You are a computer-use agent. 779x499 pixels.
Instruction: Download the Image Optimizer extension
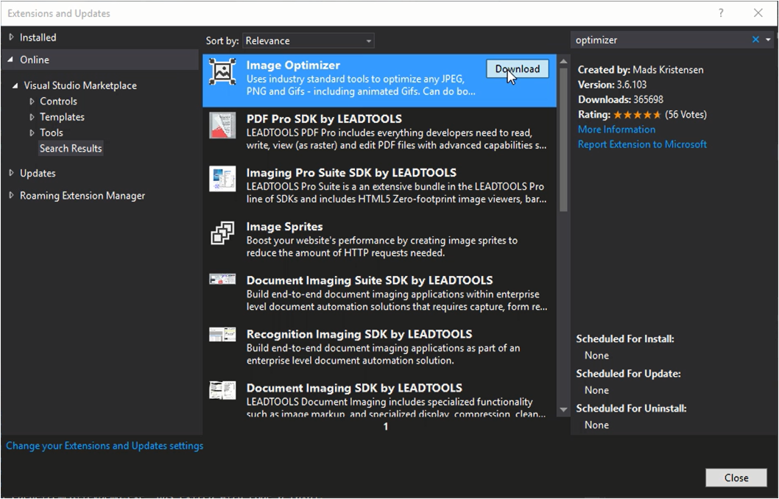pyautogui.click(x=517, y=69)
